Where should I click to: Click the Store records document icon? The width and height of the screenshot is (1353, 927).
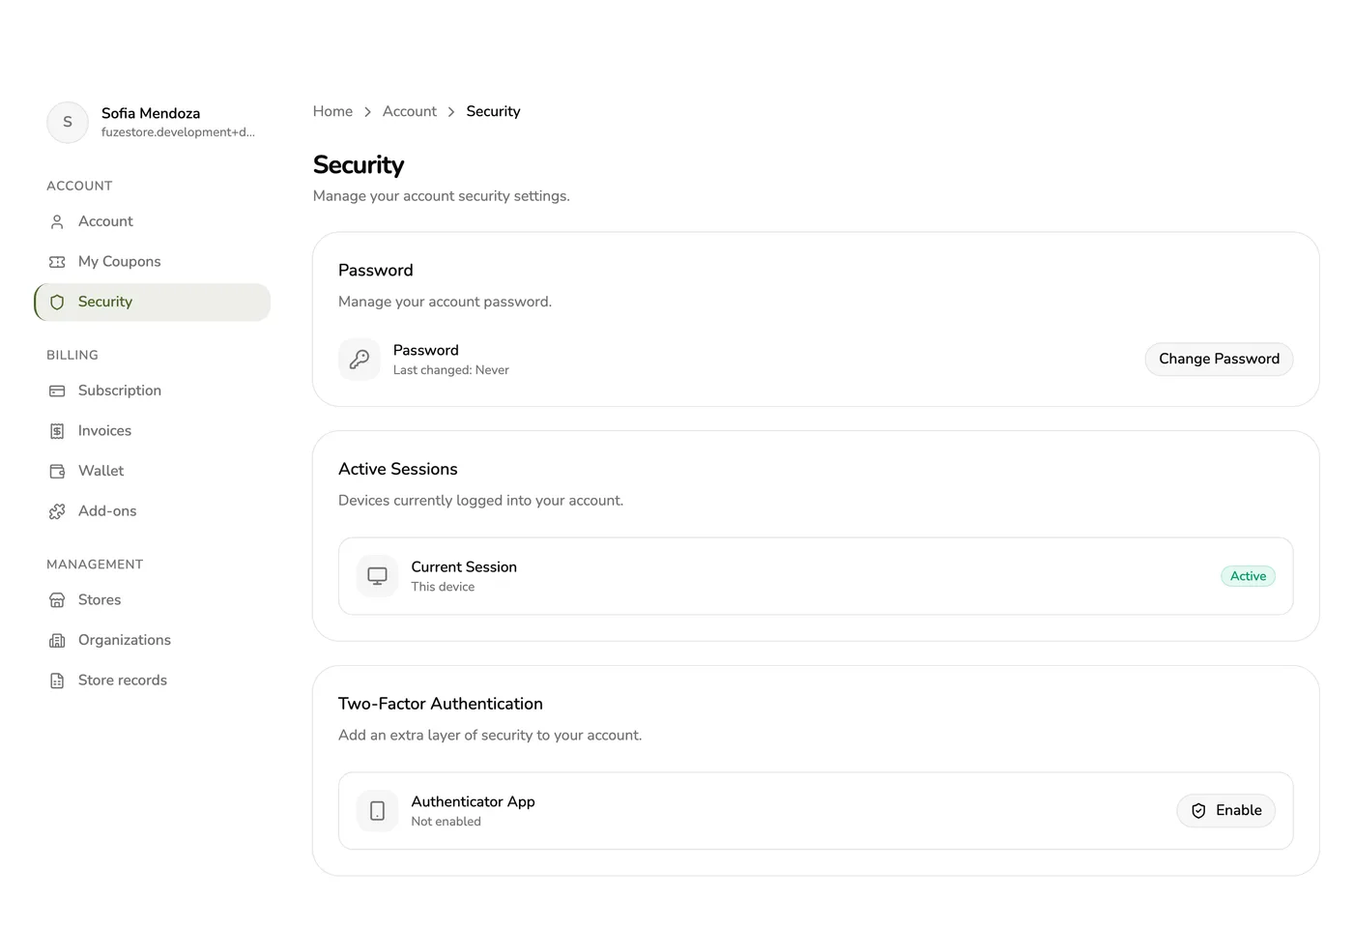(57, 681)
